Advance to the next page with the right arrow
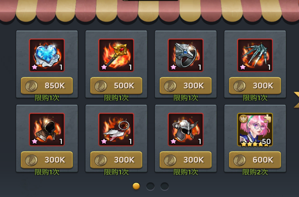The image size is (299, 197). pos(296,100)
